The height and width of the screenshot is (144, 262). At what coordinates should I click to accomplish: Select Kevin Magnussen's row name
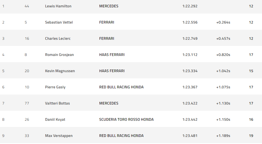pyautogui.click(x=60, y=71)
